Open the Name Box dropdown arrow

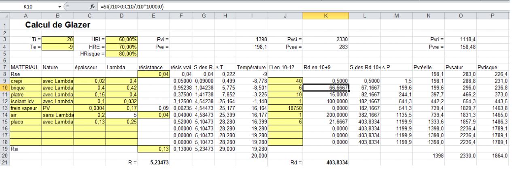pos(60,6)
